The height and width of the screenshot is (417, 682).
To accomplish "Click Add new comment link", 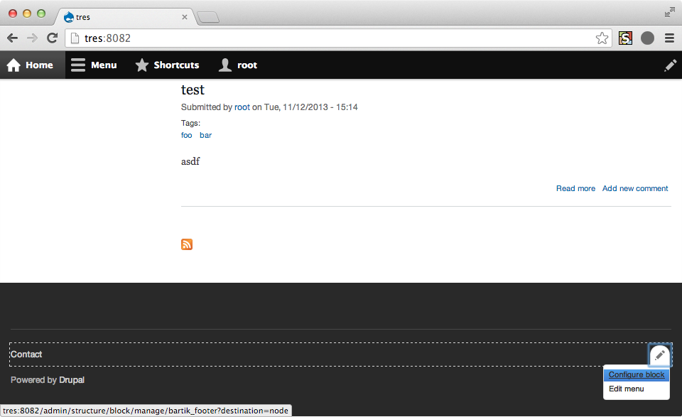I will pos(635,188).
